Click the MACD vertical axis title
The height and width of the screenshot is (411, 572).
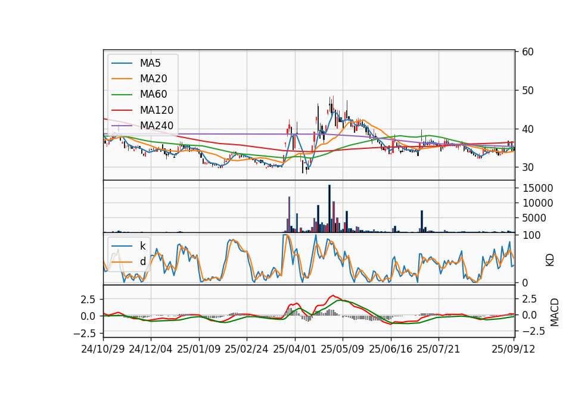tap(555, 312)
